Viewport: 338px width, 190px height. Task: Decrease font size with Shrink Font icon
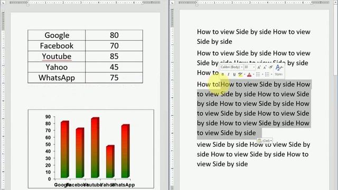coord(265,67)
